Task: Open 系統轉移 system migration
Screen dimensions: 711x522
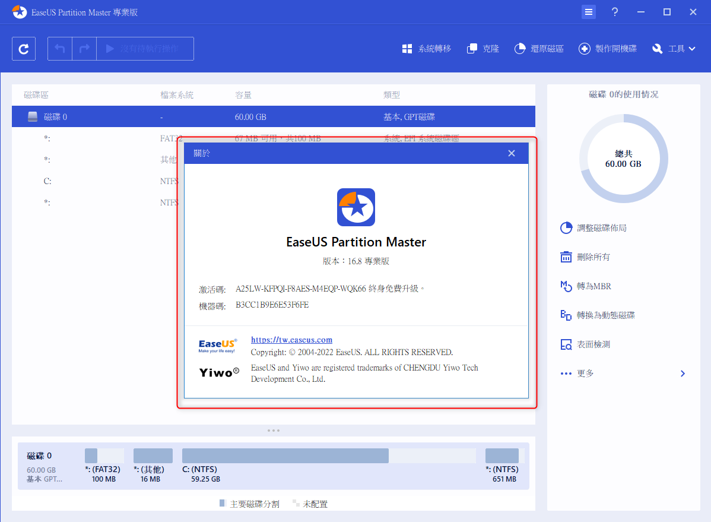Action: coord(426,49)
